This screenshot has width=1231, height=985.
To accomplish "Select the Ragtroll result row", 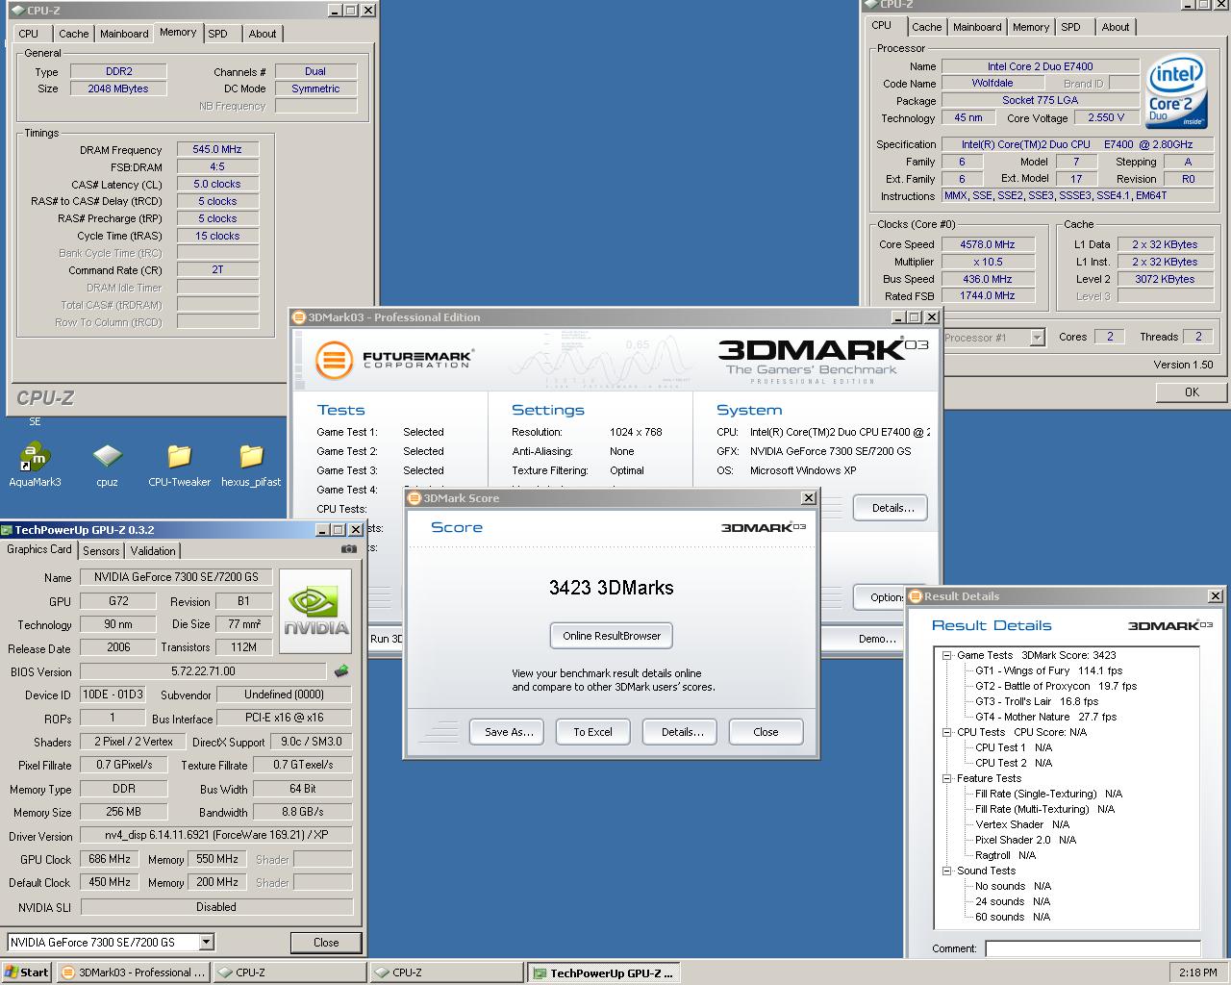I will pos(1005,855).
